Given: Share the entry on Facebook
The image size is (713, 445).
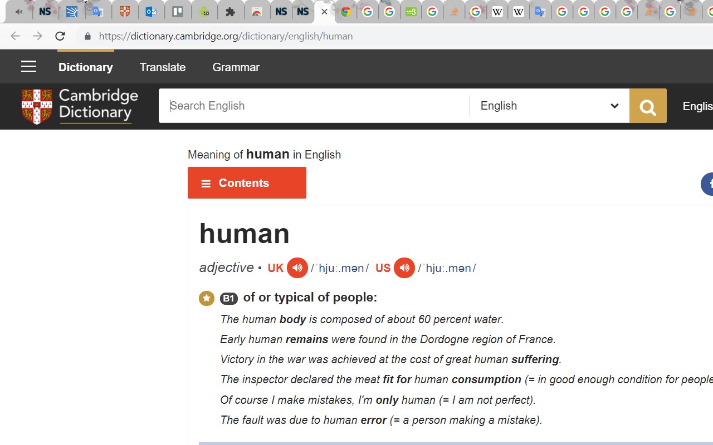Looking at the screenshot, I should click(710, 184).
